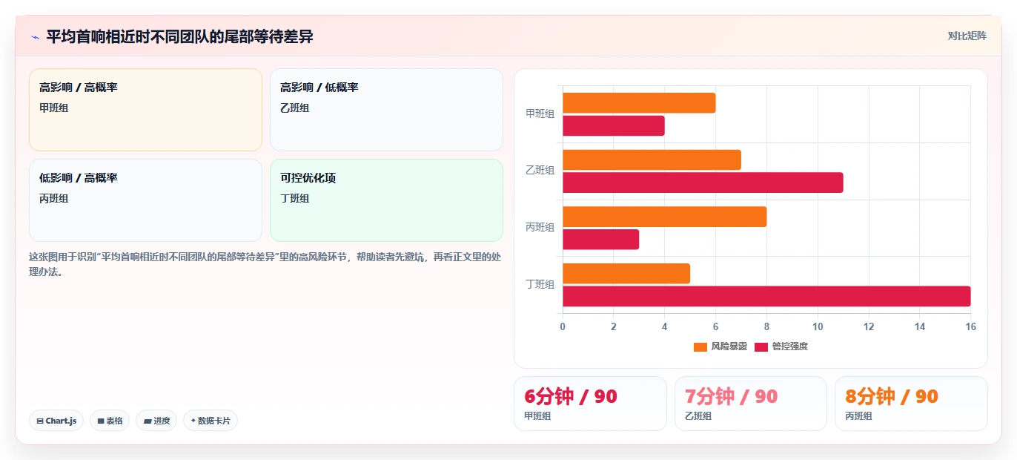Click 丙班组 orange 风险暴露 bar
The image size is (1017, 460).
click(665, 217)
